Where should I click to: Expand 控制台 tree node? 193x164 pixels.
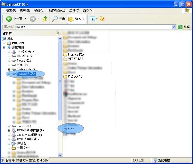[9, 144]
